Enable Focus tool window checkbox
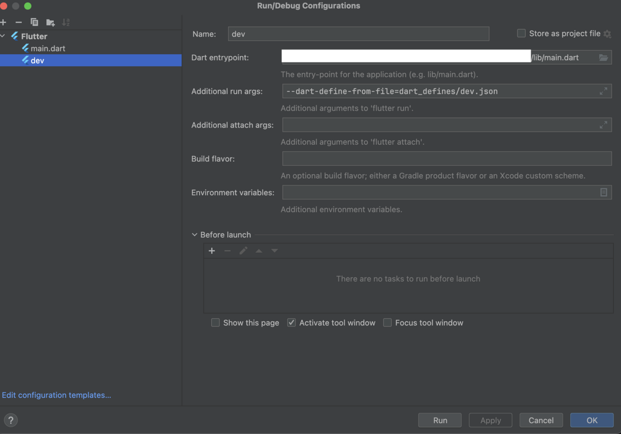The image size is (621, 434). [387, 322]
